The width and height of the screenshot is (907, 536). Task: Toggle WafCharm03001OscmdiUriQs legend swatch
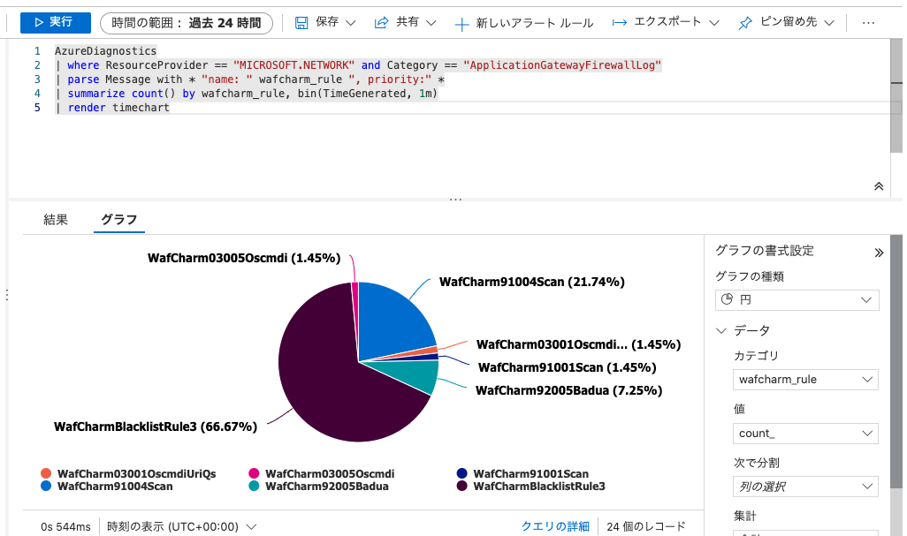point(46,473)
